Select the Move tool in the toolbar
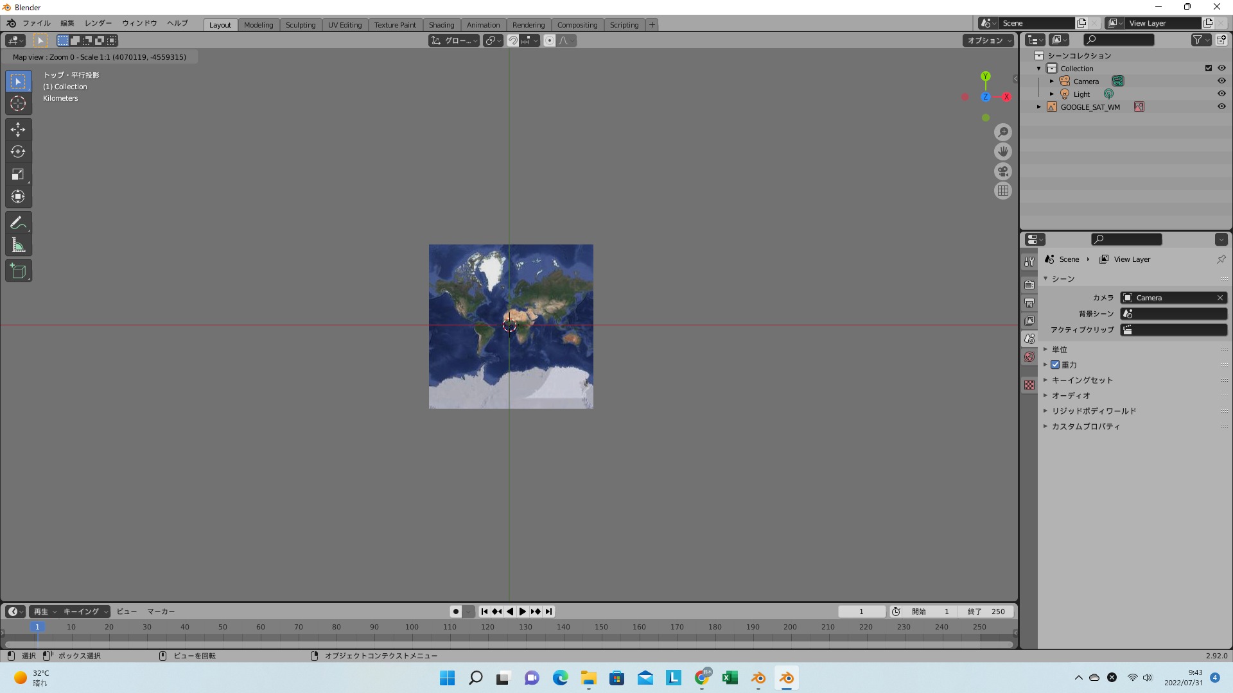 coord(18,130)
